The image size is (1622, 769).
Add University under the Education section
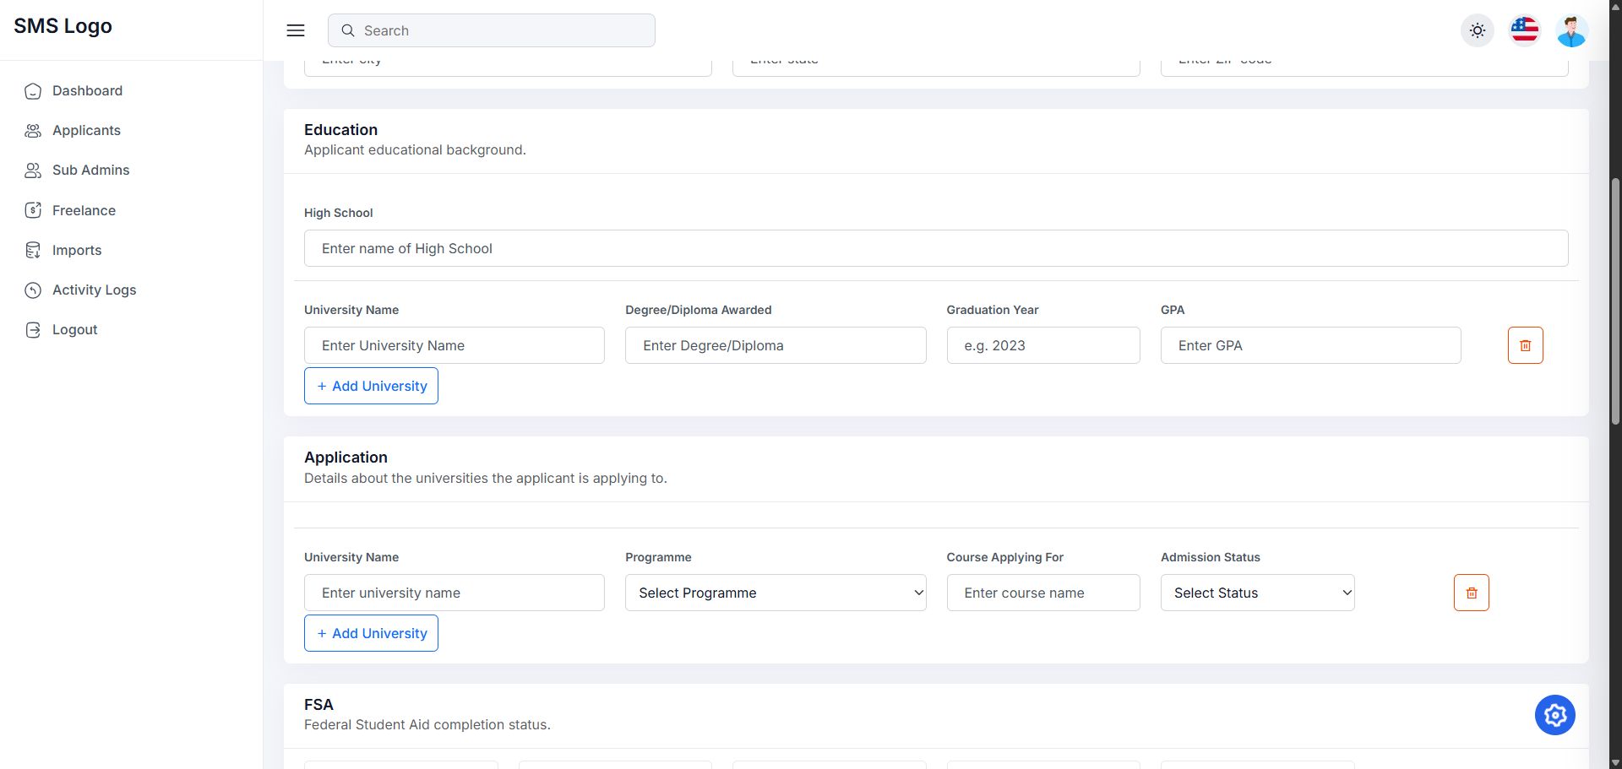click(x=371, y=386)
